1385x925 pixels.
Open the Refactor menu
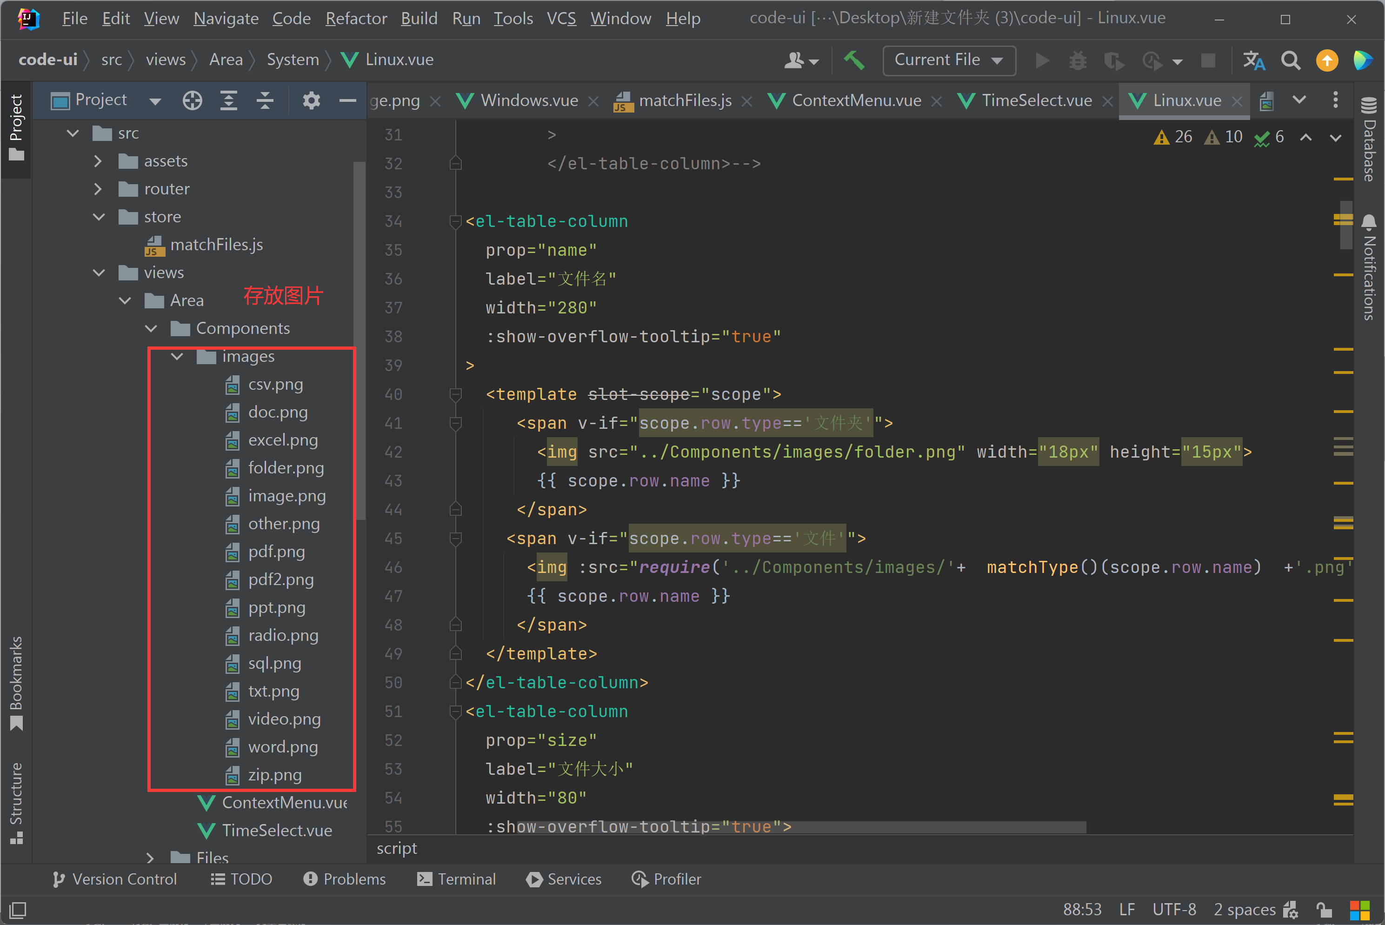point(356,18)
